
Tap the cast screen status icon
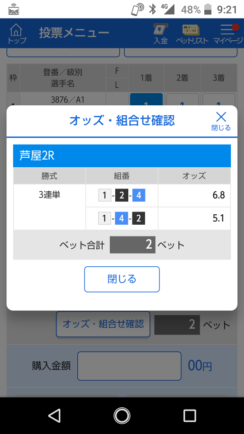14,9
